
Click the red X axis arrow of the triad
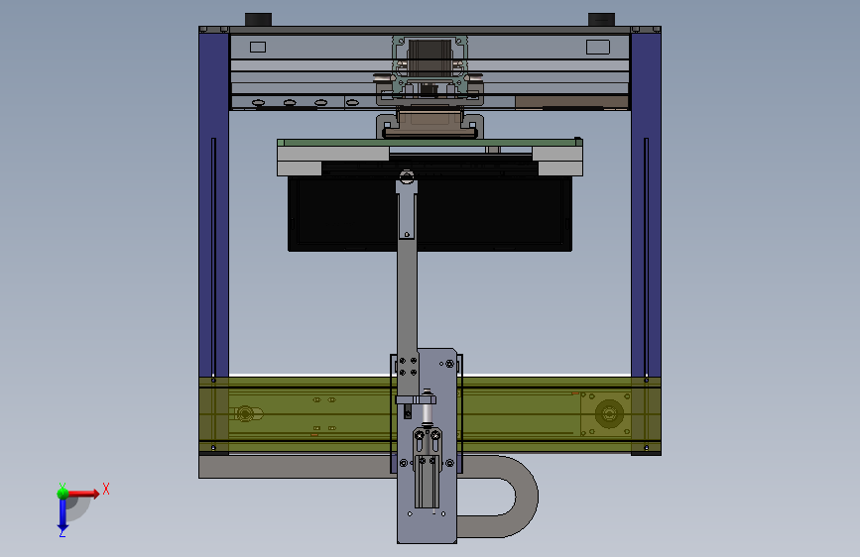(x=83, y=494)
